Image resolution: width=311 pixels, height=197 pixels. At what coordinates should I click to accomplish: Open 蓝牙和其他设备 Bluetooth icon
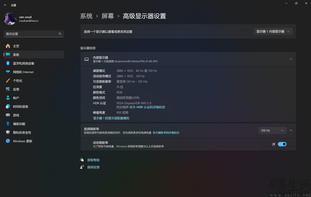coord(7,63)
